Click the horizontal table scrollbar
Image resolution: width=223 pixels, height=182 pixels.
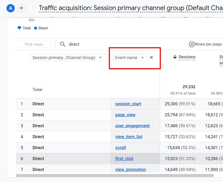click(115, 175)
